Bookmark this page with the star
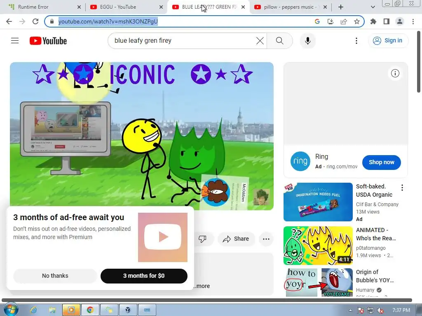This screenshot has width=422, height=316. (x=357, y=21)
